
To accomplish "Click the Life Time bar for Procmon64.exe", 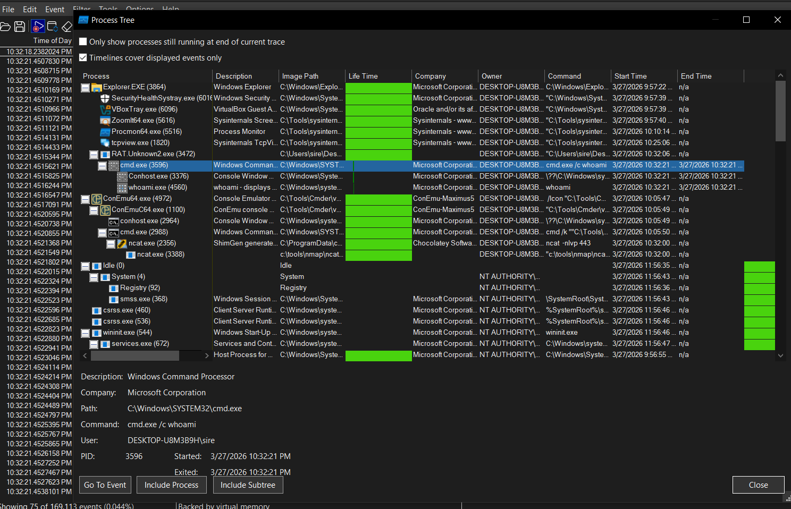I will [378, 132].
